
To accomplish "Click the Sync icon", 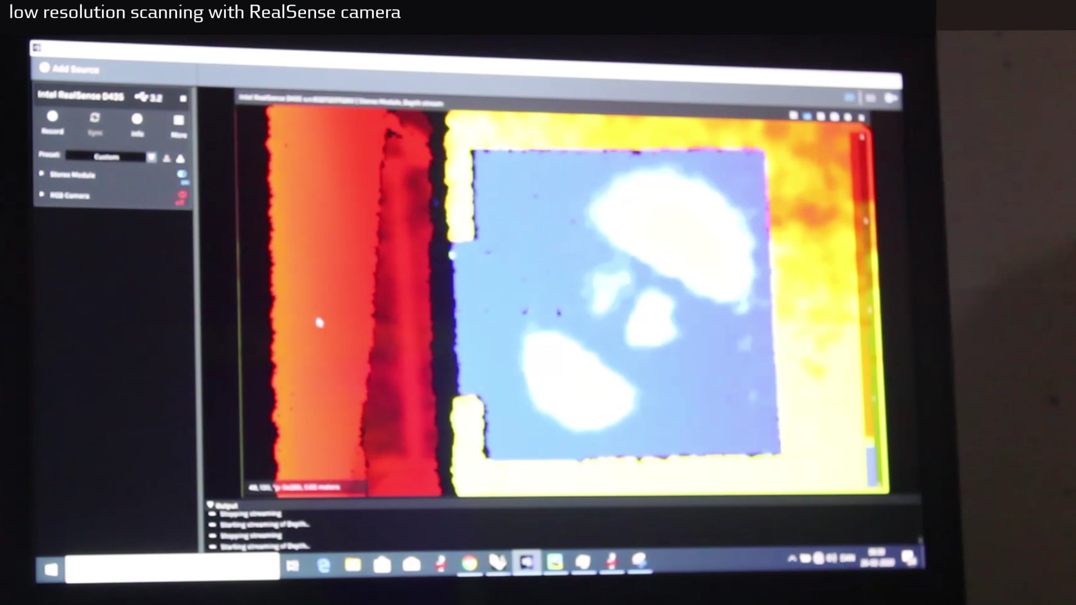I will pos(95,118).
